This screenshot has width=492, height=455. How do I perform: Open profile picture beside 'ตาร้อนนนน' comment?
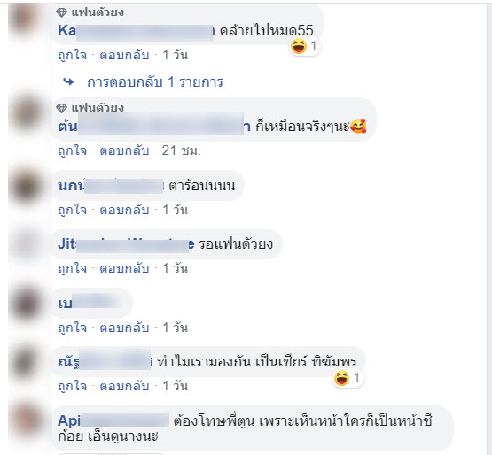27,185
